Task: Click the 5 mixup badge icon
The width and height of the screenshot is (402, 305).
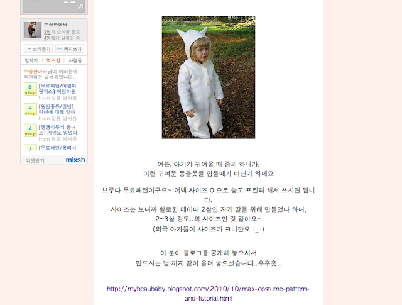Action: pyautogui.click(x=30, y=89)
